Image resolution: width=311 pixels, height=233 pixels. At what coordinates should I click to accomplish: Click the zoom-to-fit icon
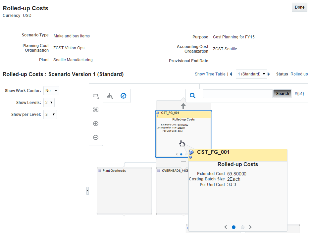[x=96, y=110]
